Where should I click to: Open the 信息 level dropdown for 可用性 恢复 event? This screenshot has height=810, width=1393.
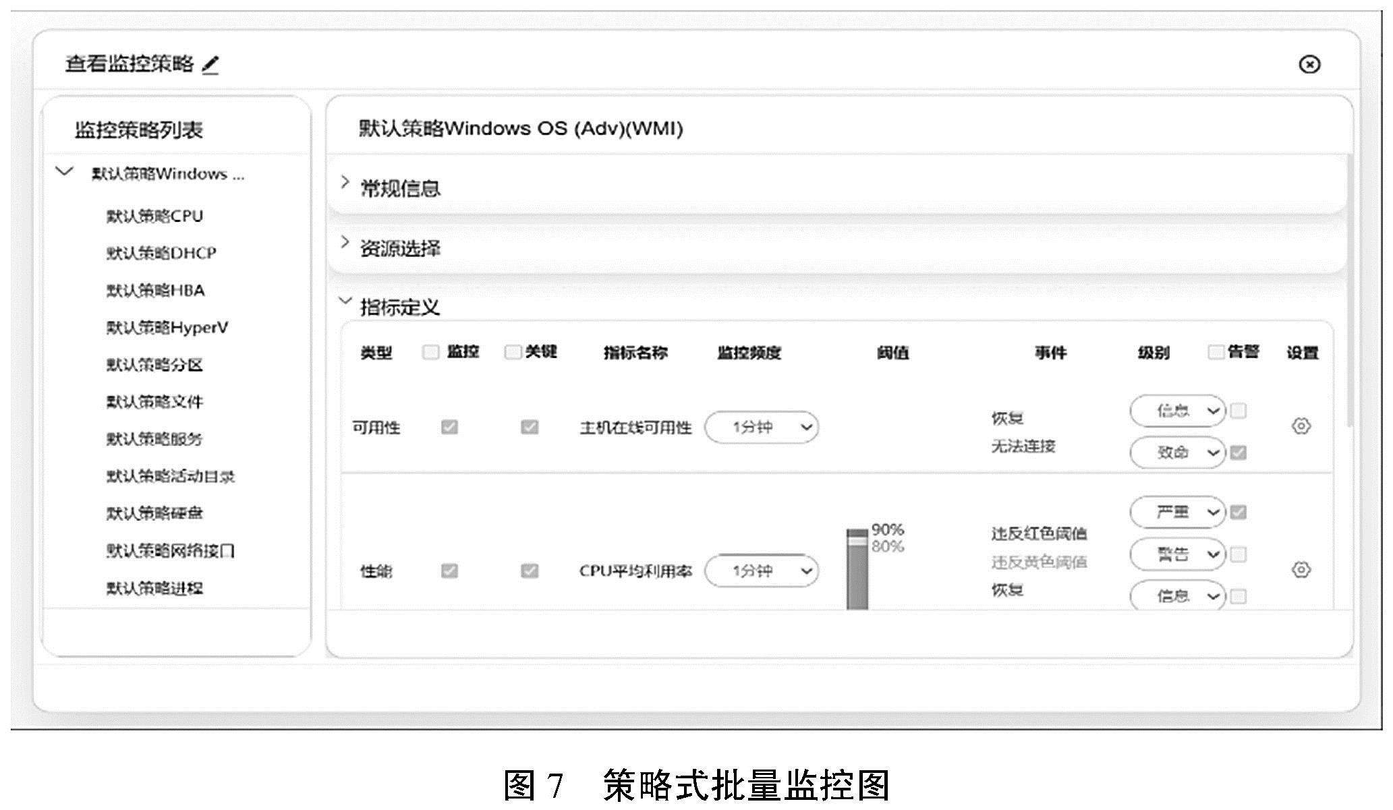click(1178, 411)
